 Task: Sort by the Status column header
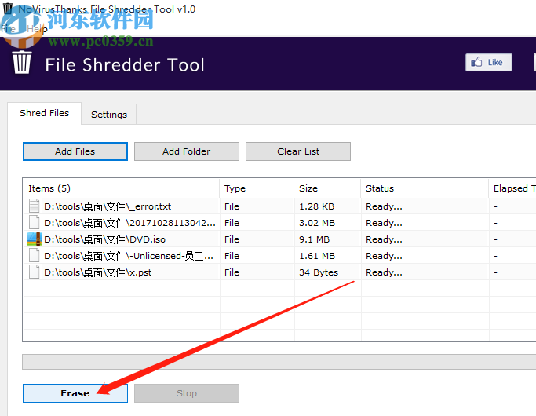(425, 188)
